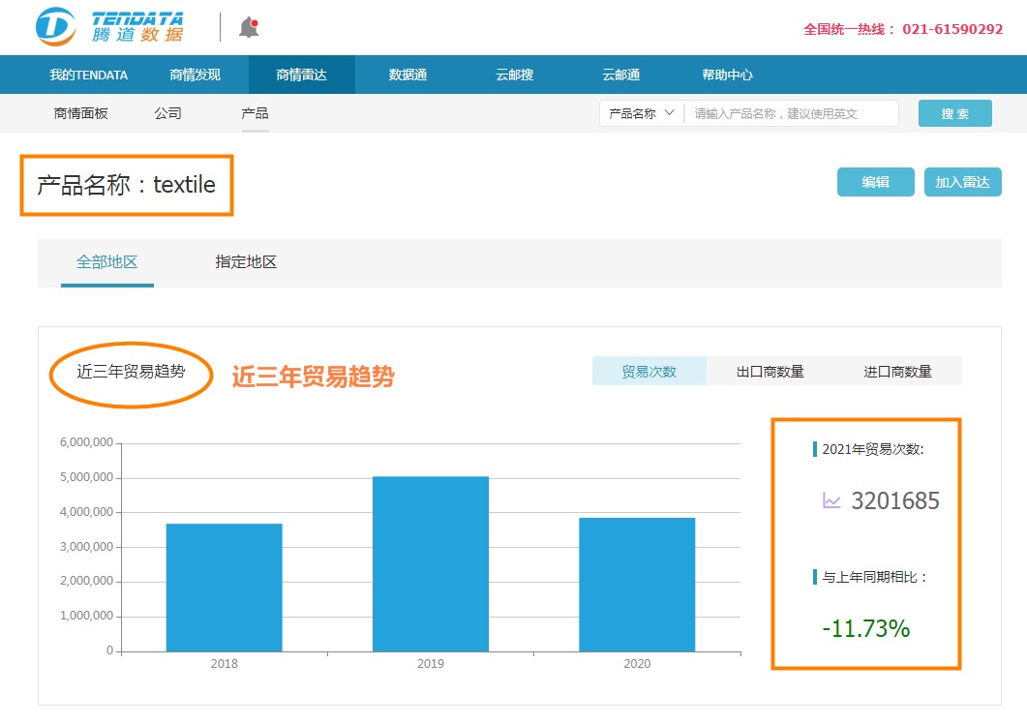Open 帮助中心 navigation item
Screen dimensions: 1027x725
pos(728,75)
